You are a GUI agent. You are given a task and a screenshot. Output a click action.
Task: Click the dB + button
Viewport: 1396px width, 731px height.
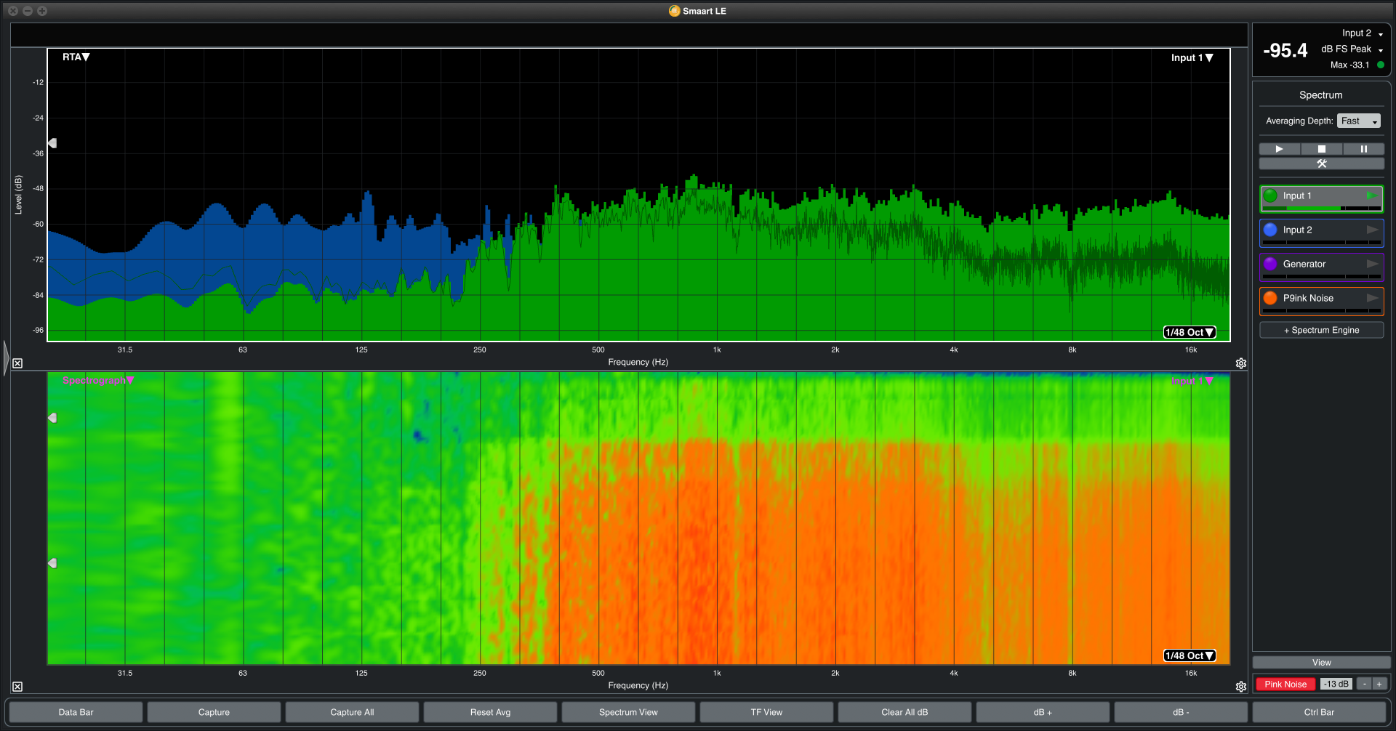click(x=1043, y=712)
